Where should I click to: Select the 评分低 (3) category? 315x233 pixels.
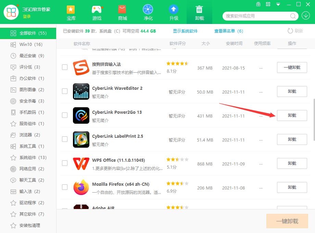[28, 67]
